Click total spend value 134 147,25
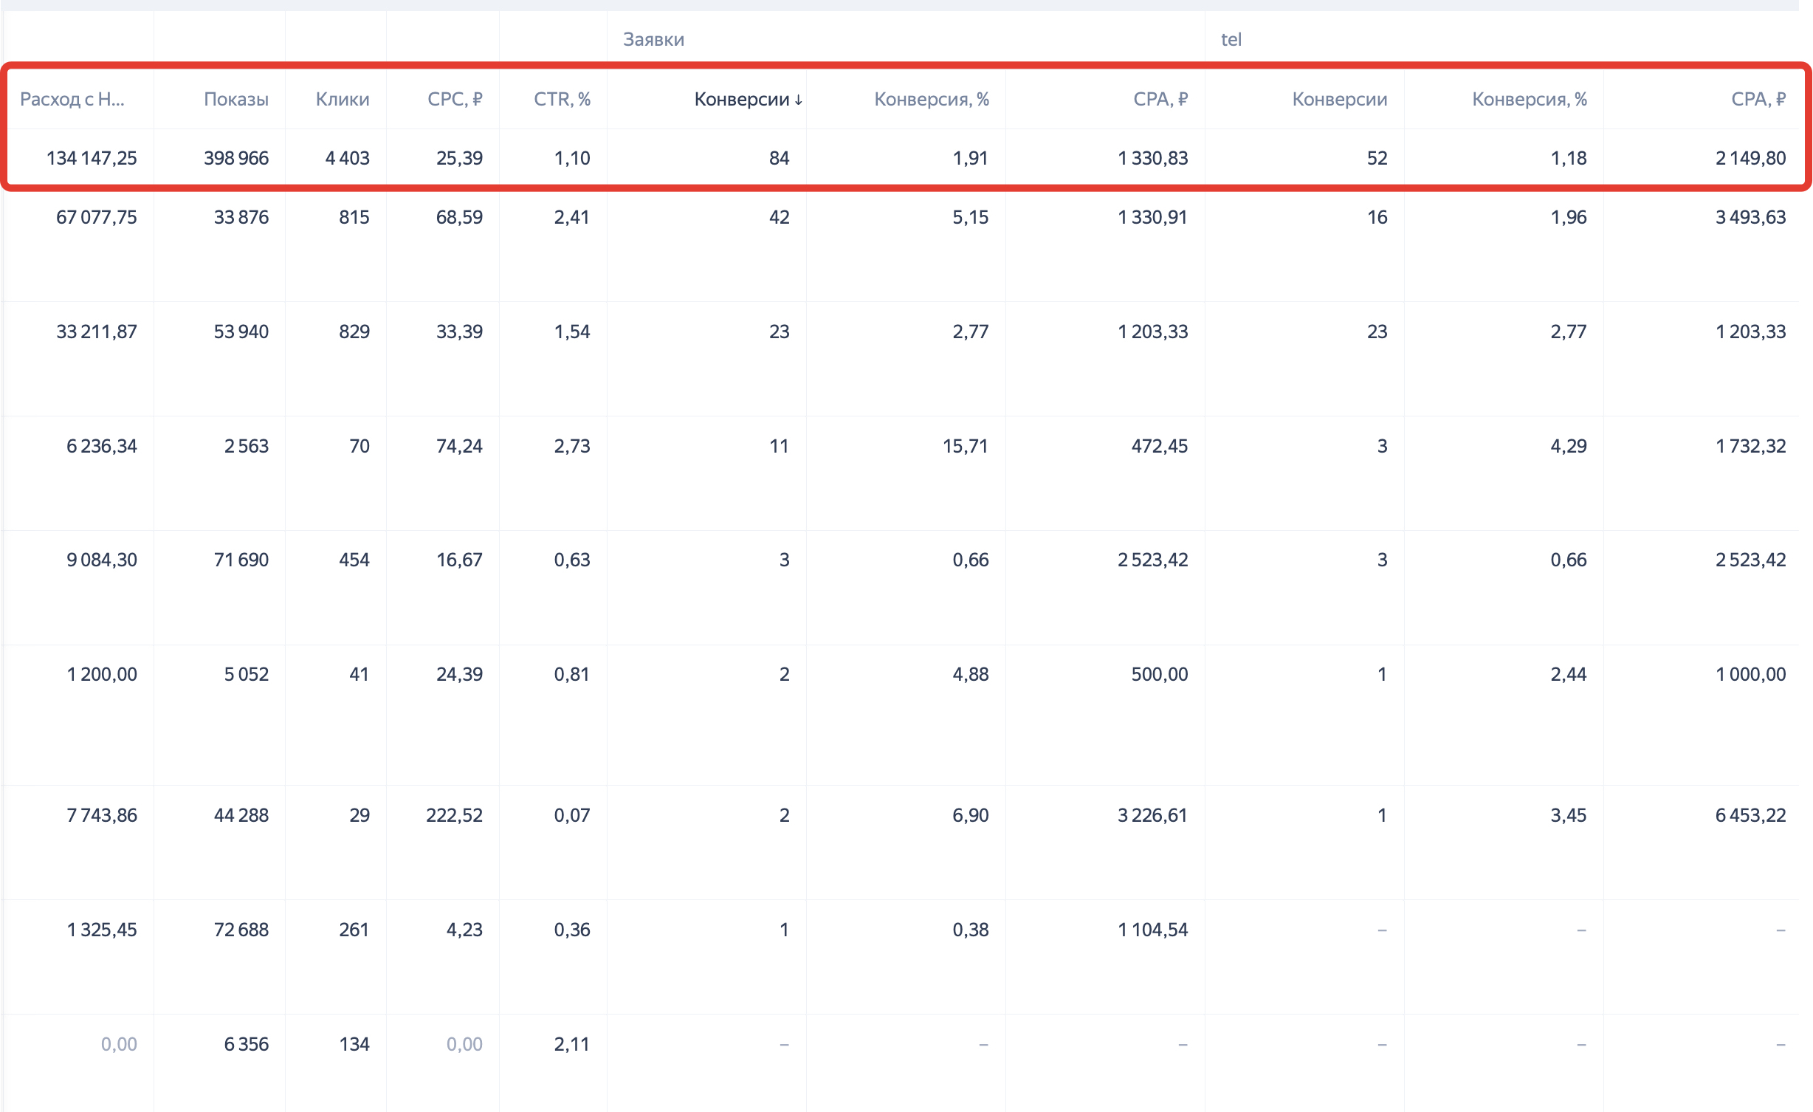 [92, 158]
